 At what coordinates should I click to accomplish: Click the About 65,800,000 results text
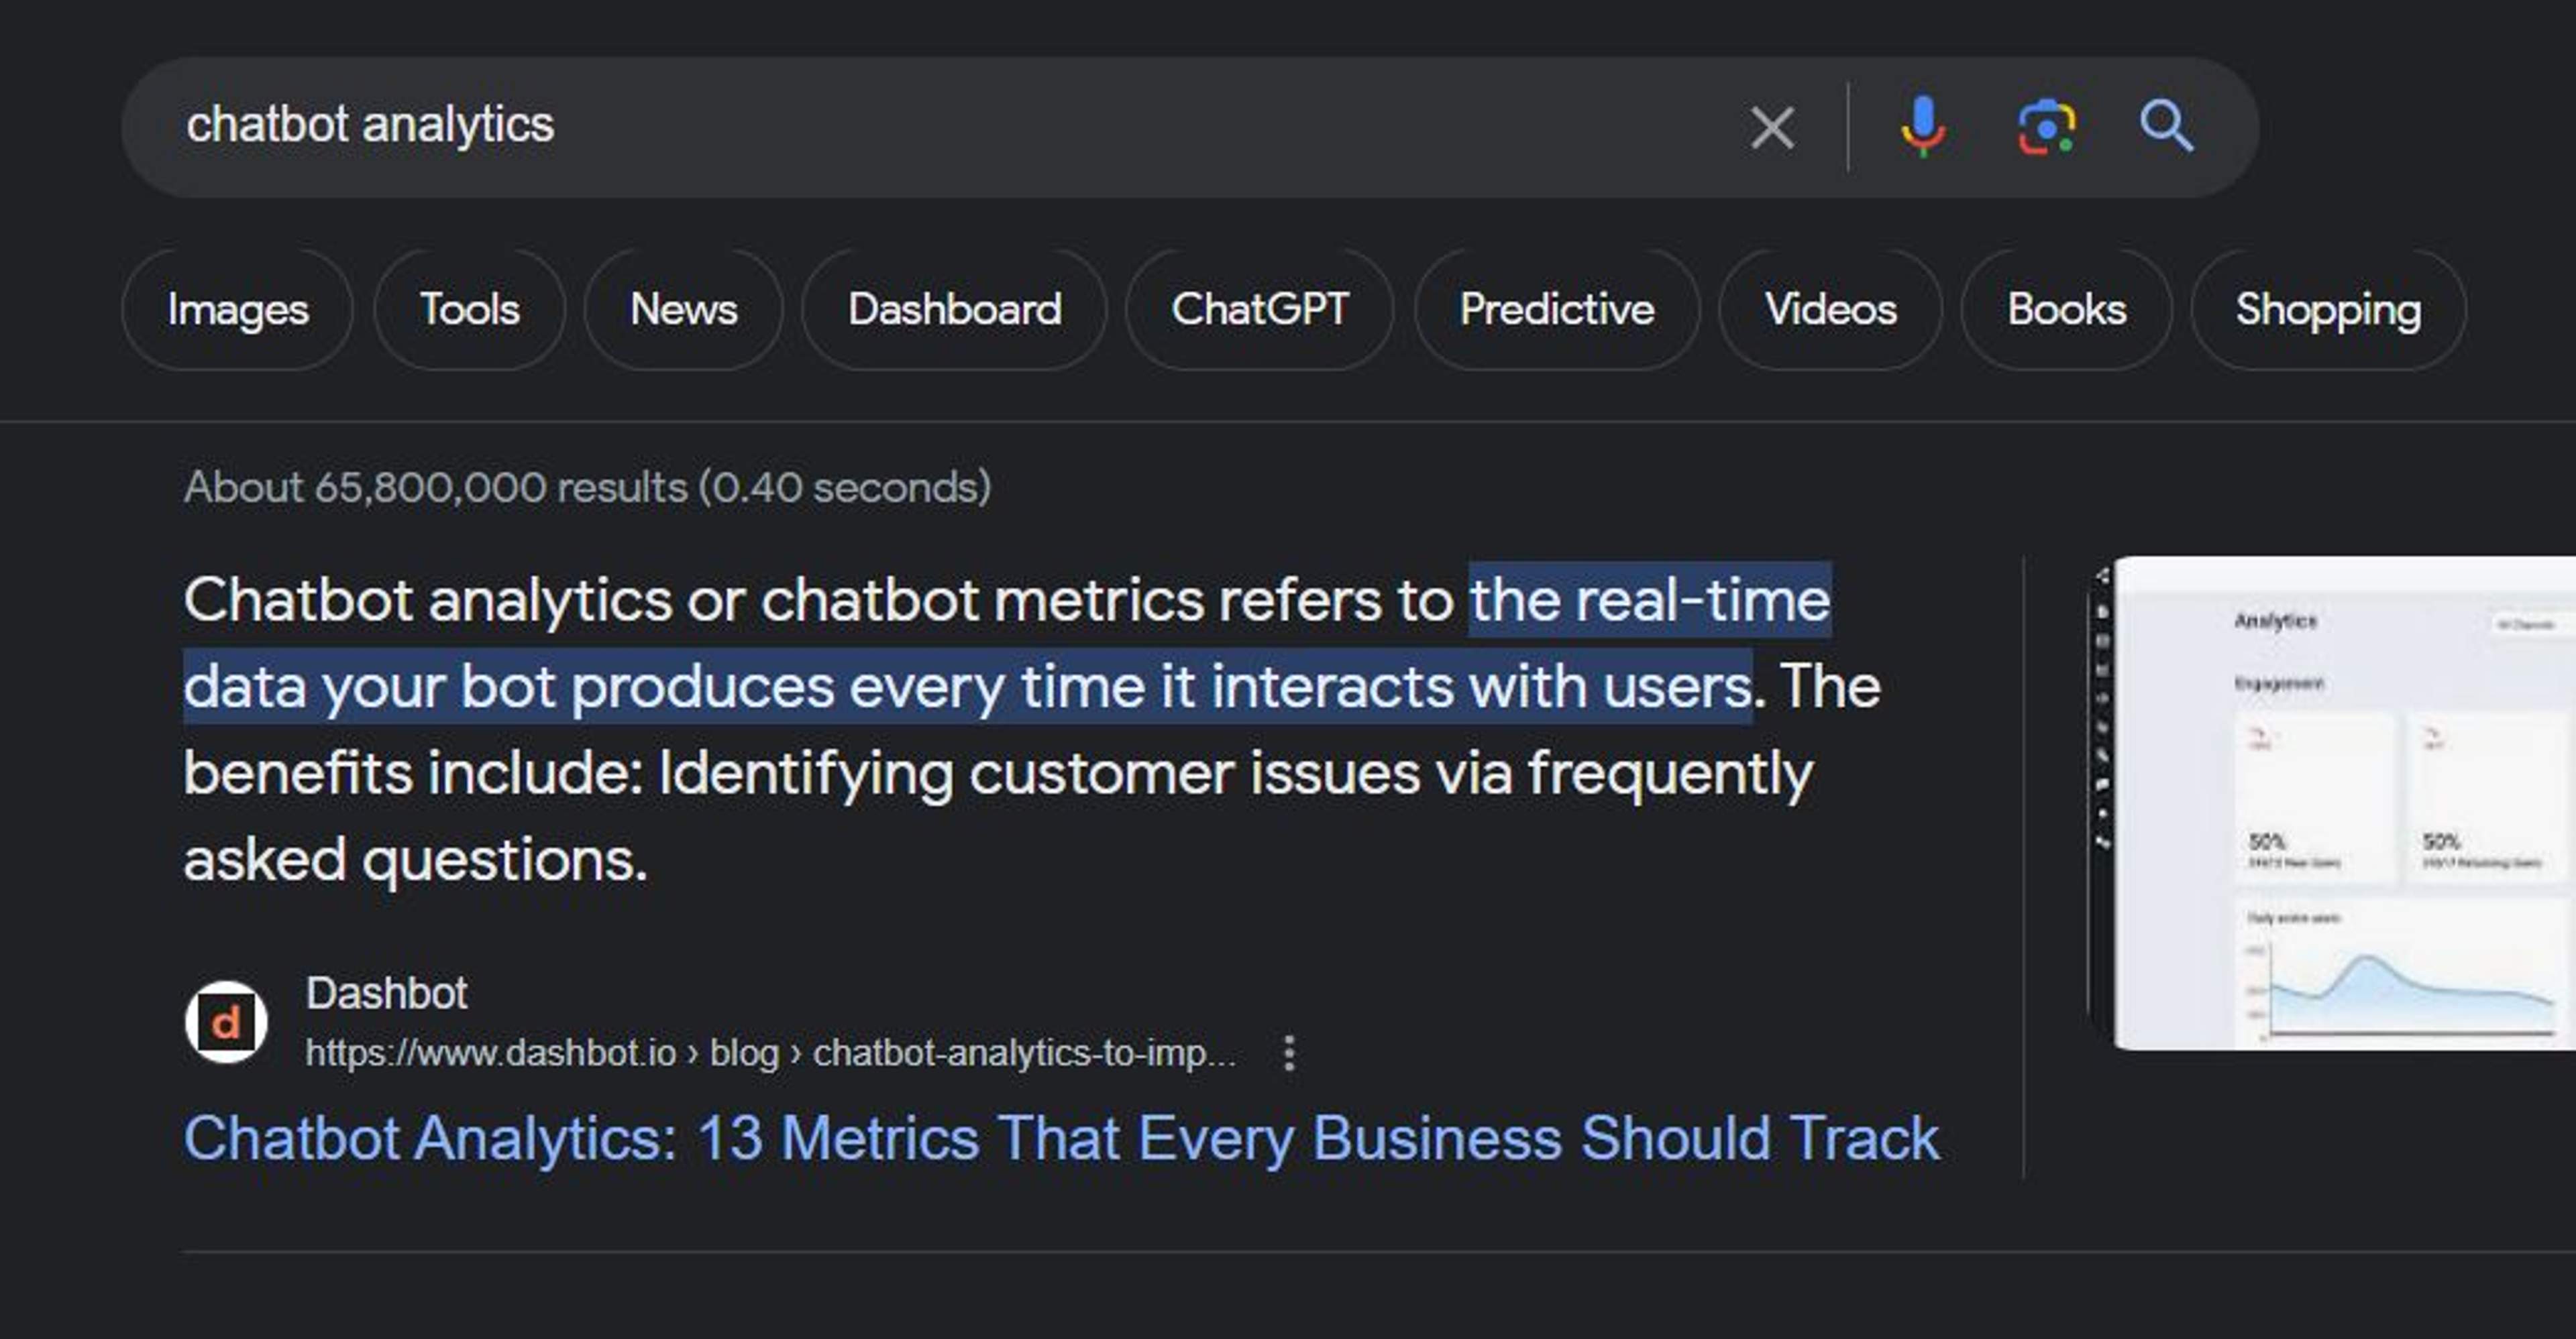(588, 487)
